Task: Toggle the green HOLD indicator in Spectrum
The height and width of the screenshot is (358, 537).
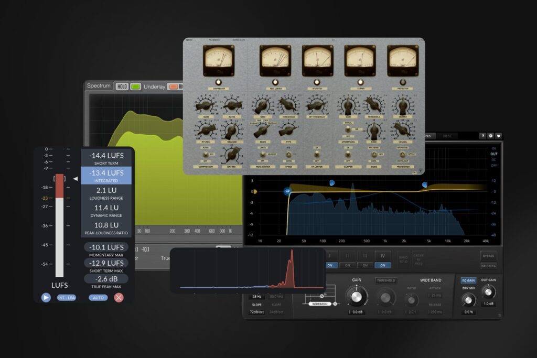Action: pyautogui.click(x=136, y=86)
